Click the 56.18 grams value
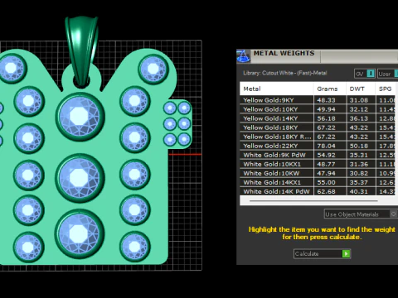Image resolution: width=398 pixels, height=298 pixels. [326, 118]
